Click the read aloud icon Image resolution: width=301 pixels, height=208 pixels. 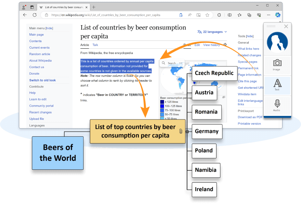coord(190,15)
